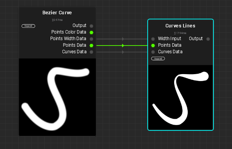Click the Bezier Curve preview thumbnail
The width and height of the screenshot is (232, 149).
click(57, 97)
